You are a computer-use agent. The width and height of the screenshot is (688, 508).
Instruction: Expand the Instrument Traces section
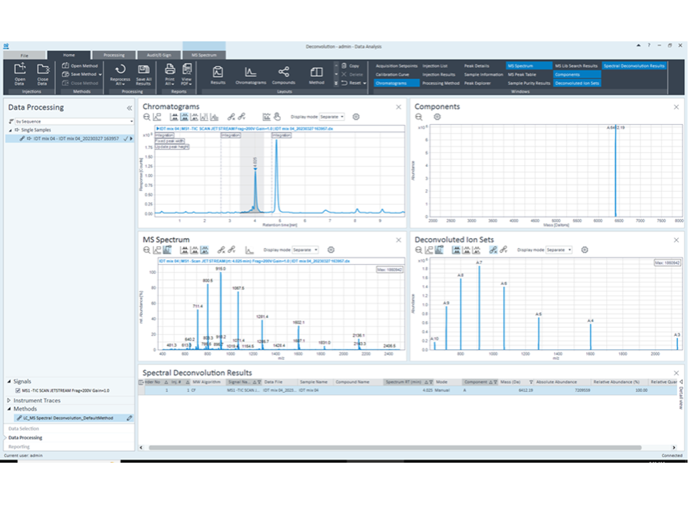(9, 400)
